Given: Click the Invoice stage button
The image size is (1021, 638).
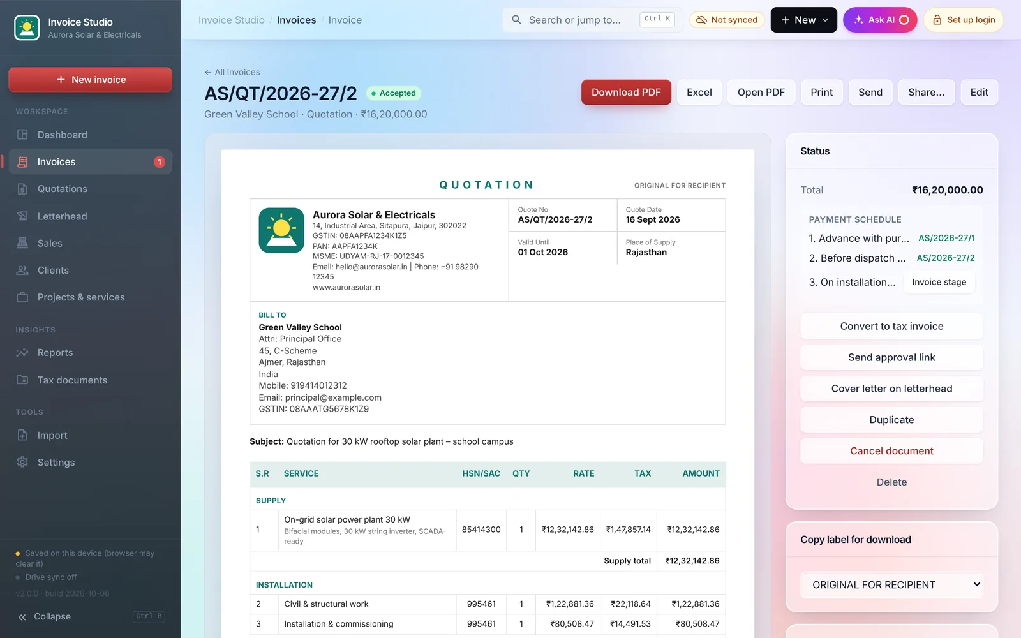Looking at the screenshot, I should 939,282.
